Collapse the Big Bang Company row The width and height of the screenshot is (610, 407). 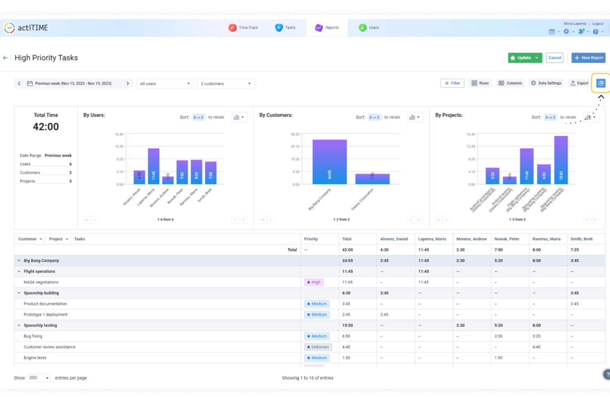(19, 261)
